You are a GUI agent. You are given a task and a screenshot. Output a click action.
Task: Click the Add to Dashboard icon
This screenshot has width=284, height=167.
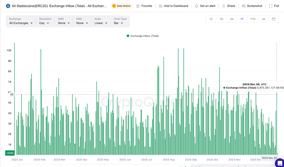coord(161,6)
